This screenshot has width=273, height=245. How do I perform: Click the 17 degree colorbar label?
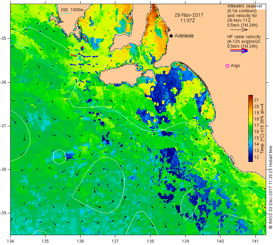click(257, 125)
